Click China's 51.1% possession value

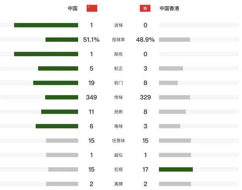pyautogui.click(x=92, y=40)
